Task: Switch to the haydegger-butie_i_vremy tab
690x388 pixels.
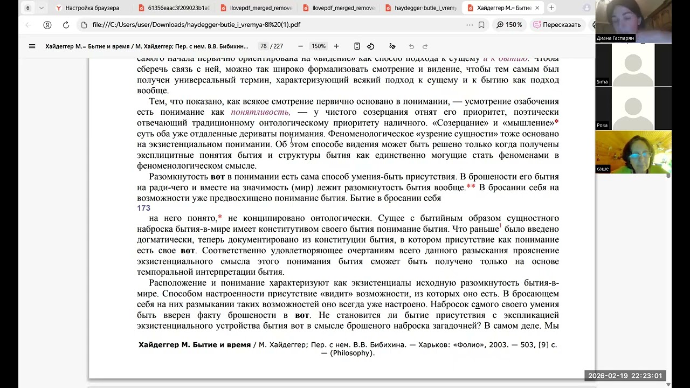Action: tap(420, 8)
